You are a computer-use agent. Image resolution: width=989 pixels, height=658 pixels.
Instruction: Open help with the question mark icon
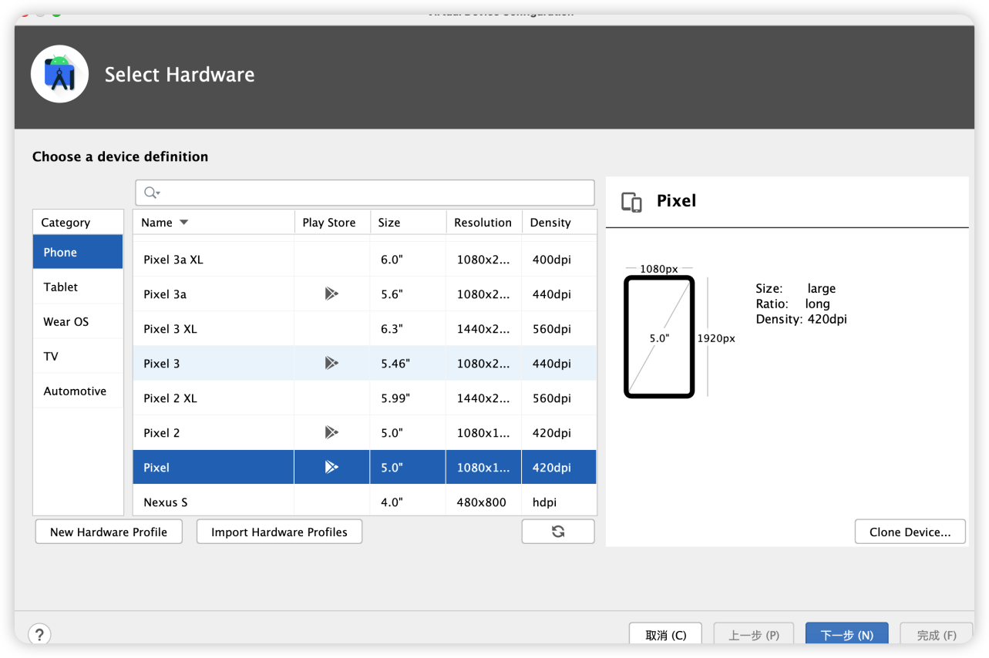coord(39,635)
